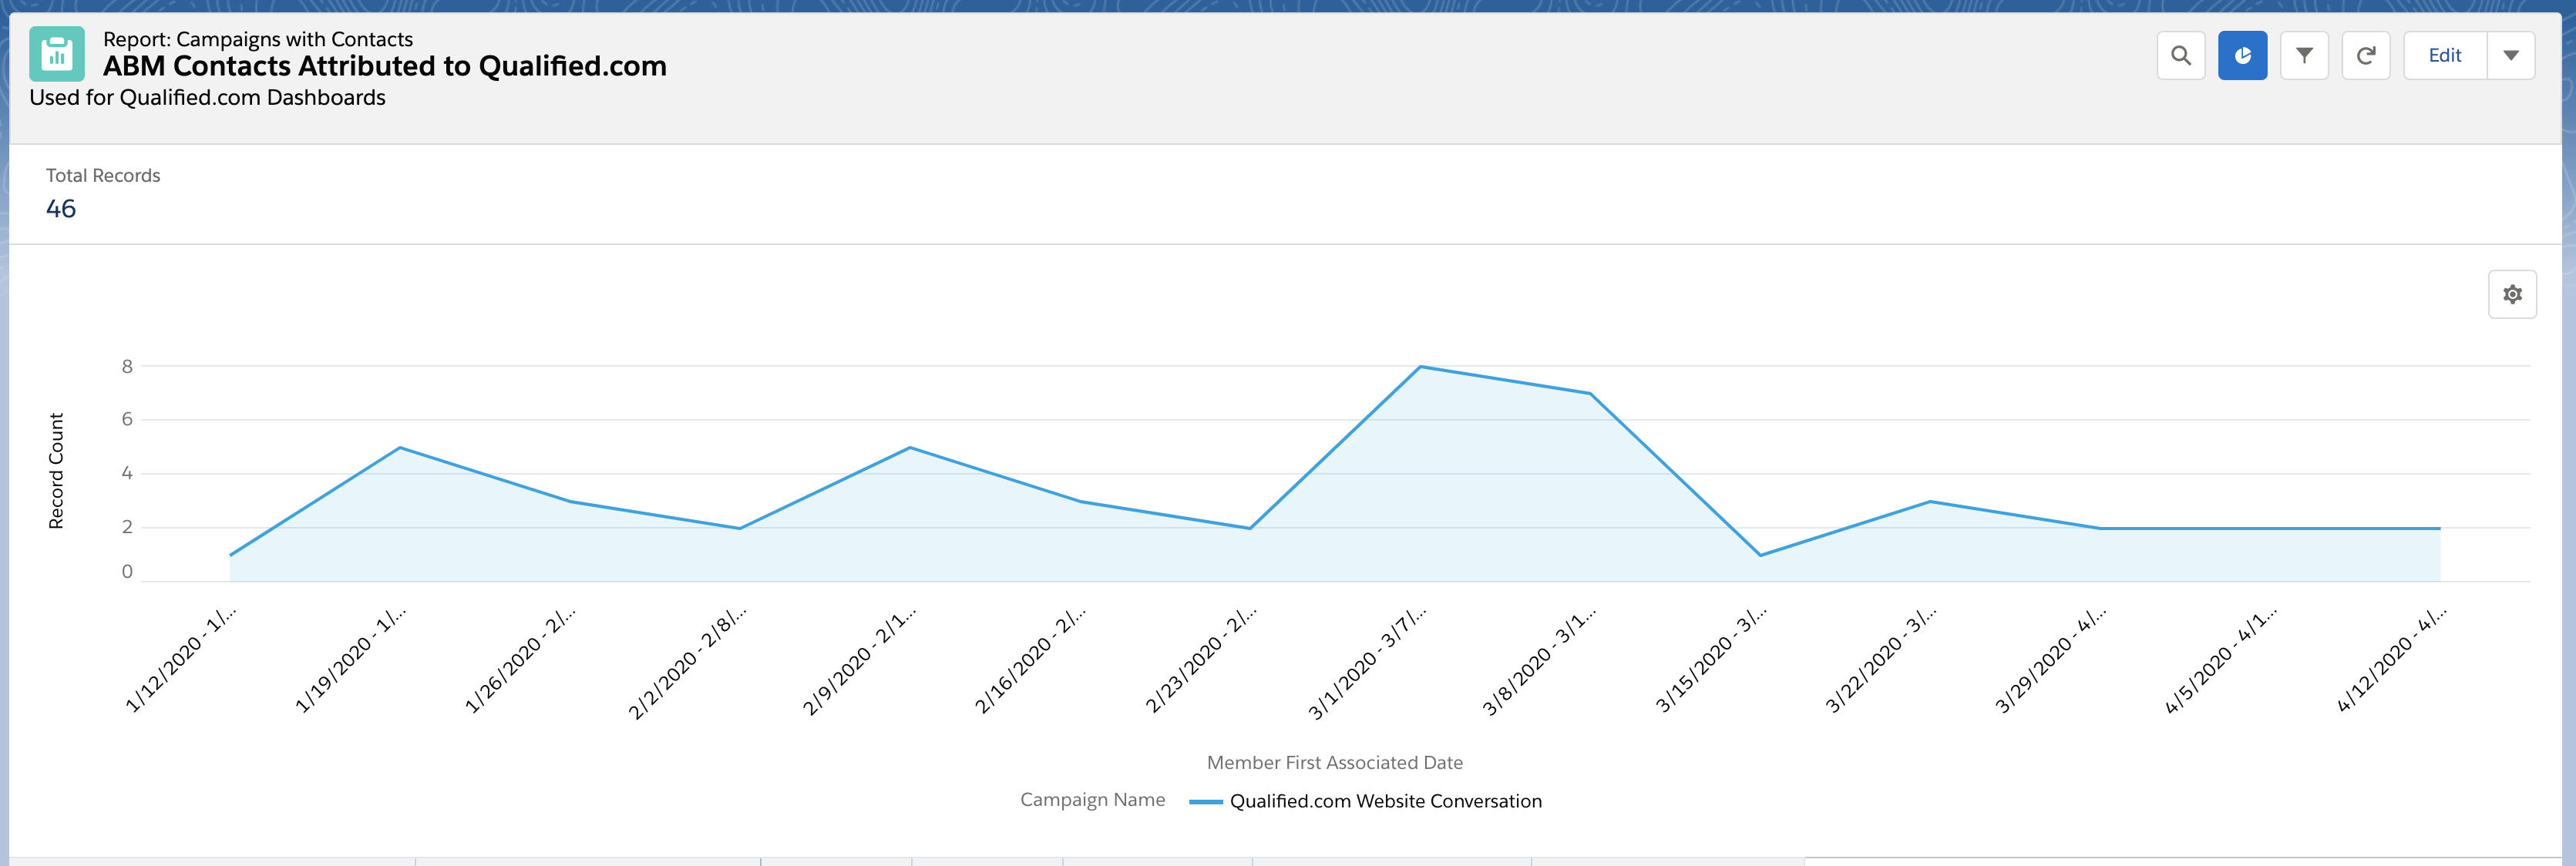
Task: Expand the dropdown arrow next to Edit
Action: [x=2511, y=56]
